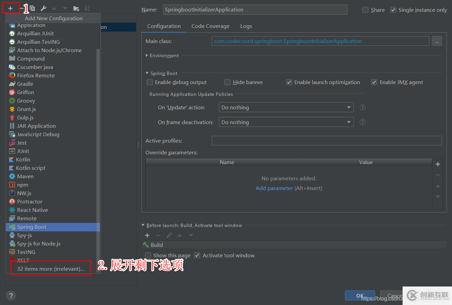The width and height of the screenshot is (452, 305).
Task: Open the Code Coverage tab
Action: [x=210, y=26]
